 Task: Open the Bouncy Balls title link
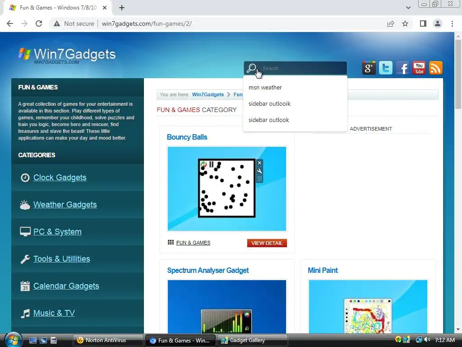[x=187, y=137]
